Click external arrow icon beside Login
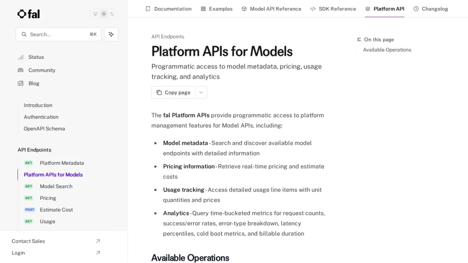Viewport: 468px width, 263px height. click(x=98, y=253)
